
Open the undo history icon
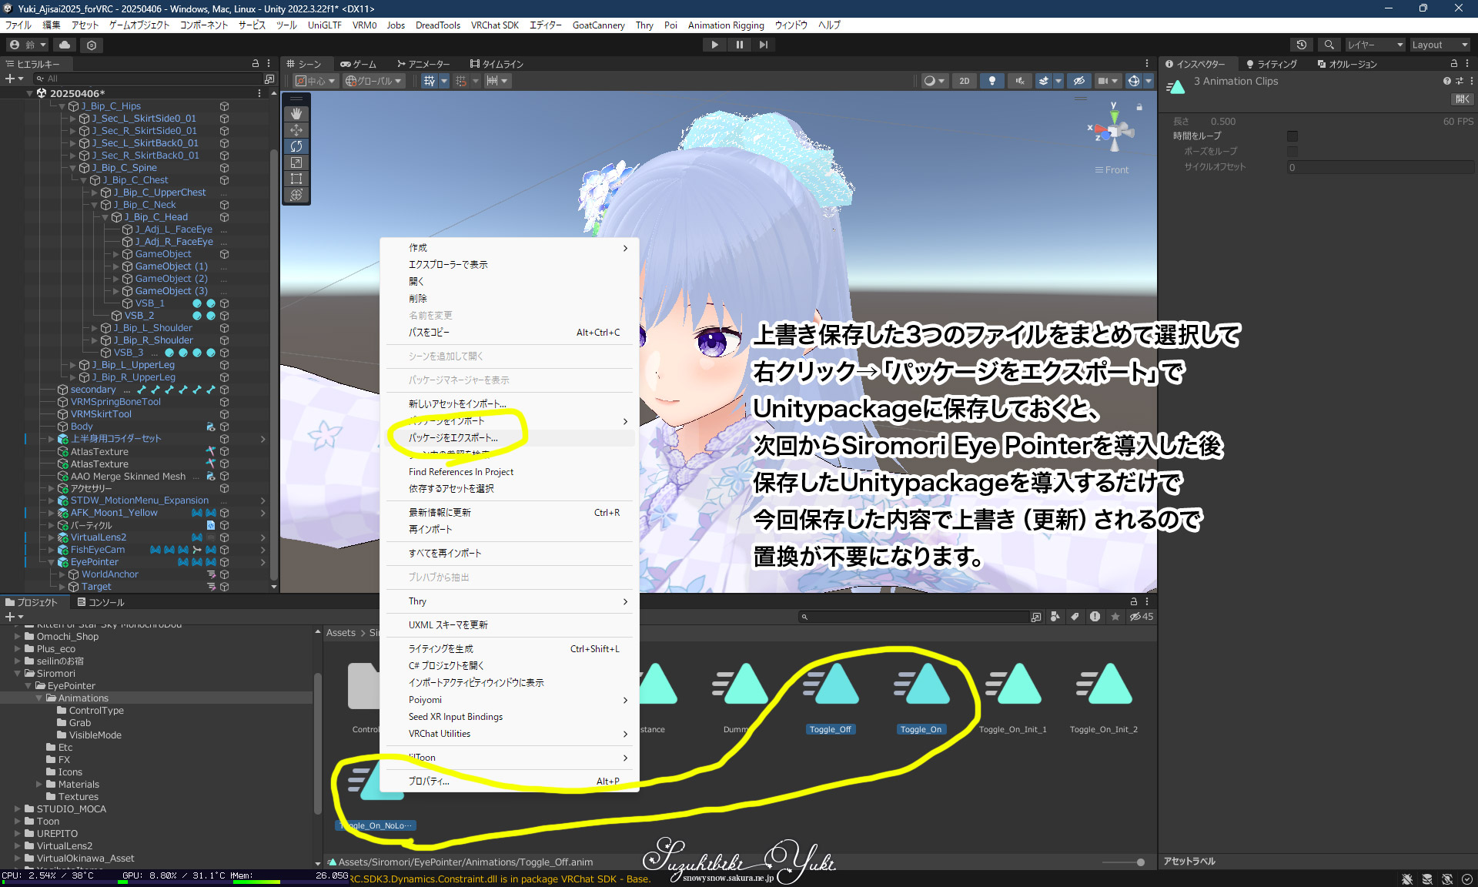pyautogui.click(x=1302, y=45)
